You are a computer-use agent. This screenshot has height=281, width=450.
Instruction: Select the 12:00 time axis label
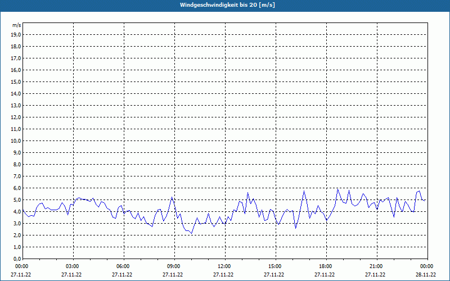225,266
